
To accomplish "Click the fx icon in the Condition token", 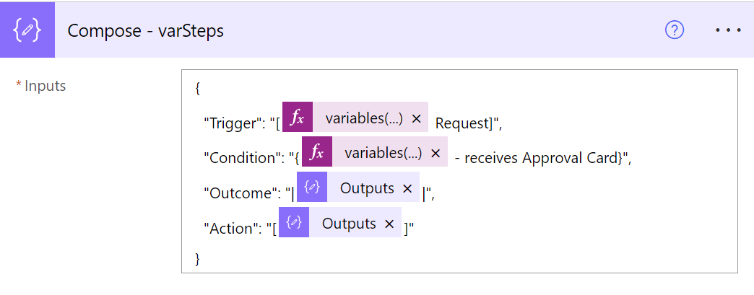I will (316, 153).
